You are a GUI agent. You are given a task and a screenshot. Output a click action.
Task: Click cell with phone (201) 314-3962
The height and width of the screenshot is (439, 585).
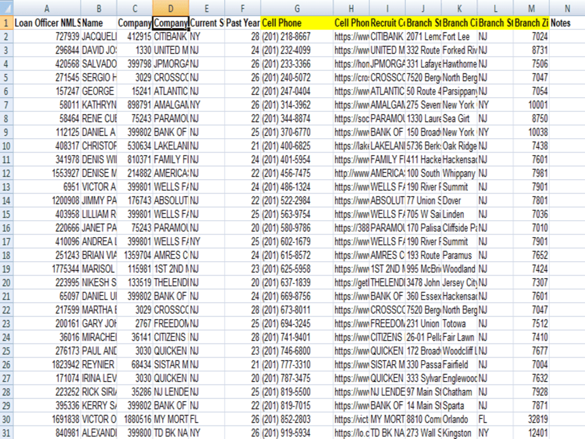click(297, 105)
